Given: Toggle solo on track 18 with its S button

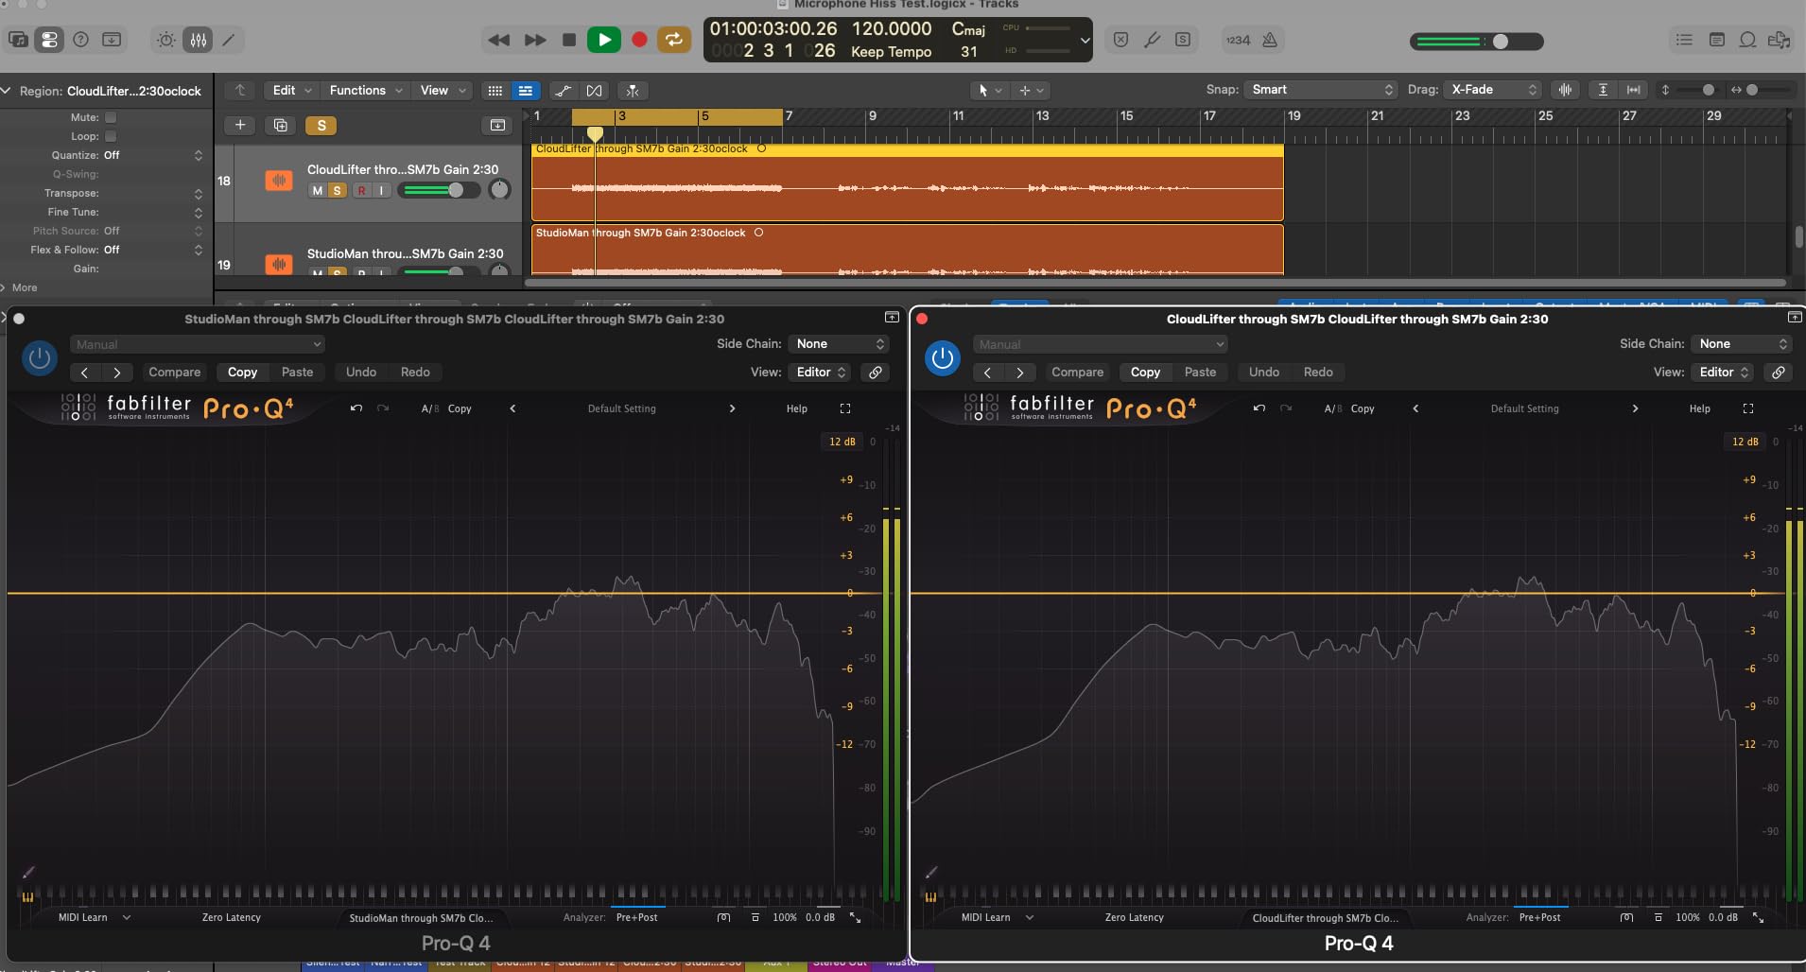Looking at the screenshot, I should [337, 190].
